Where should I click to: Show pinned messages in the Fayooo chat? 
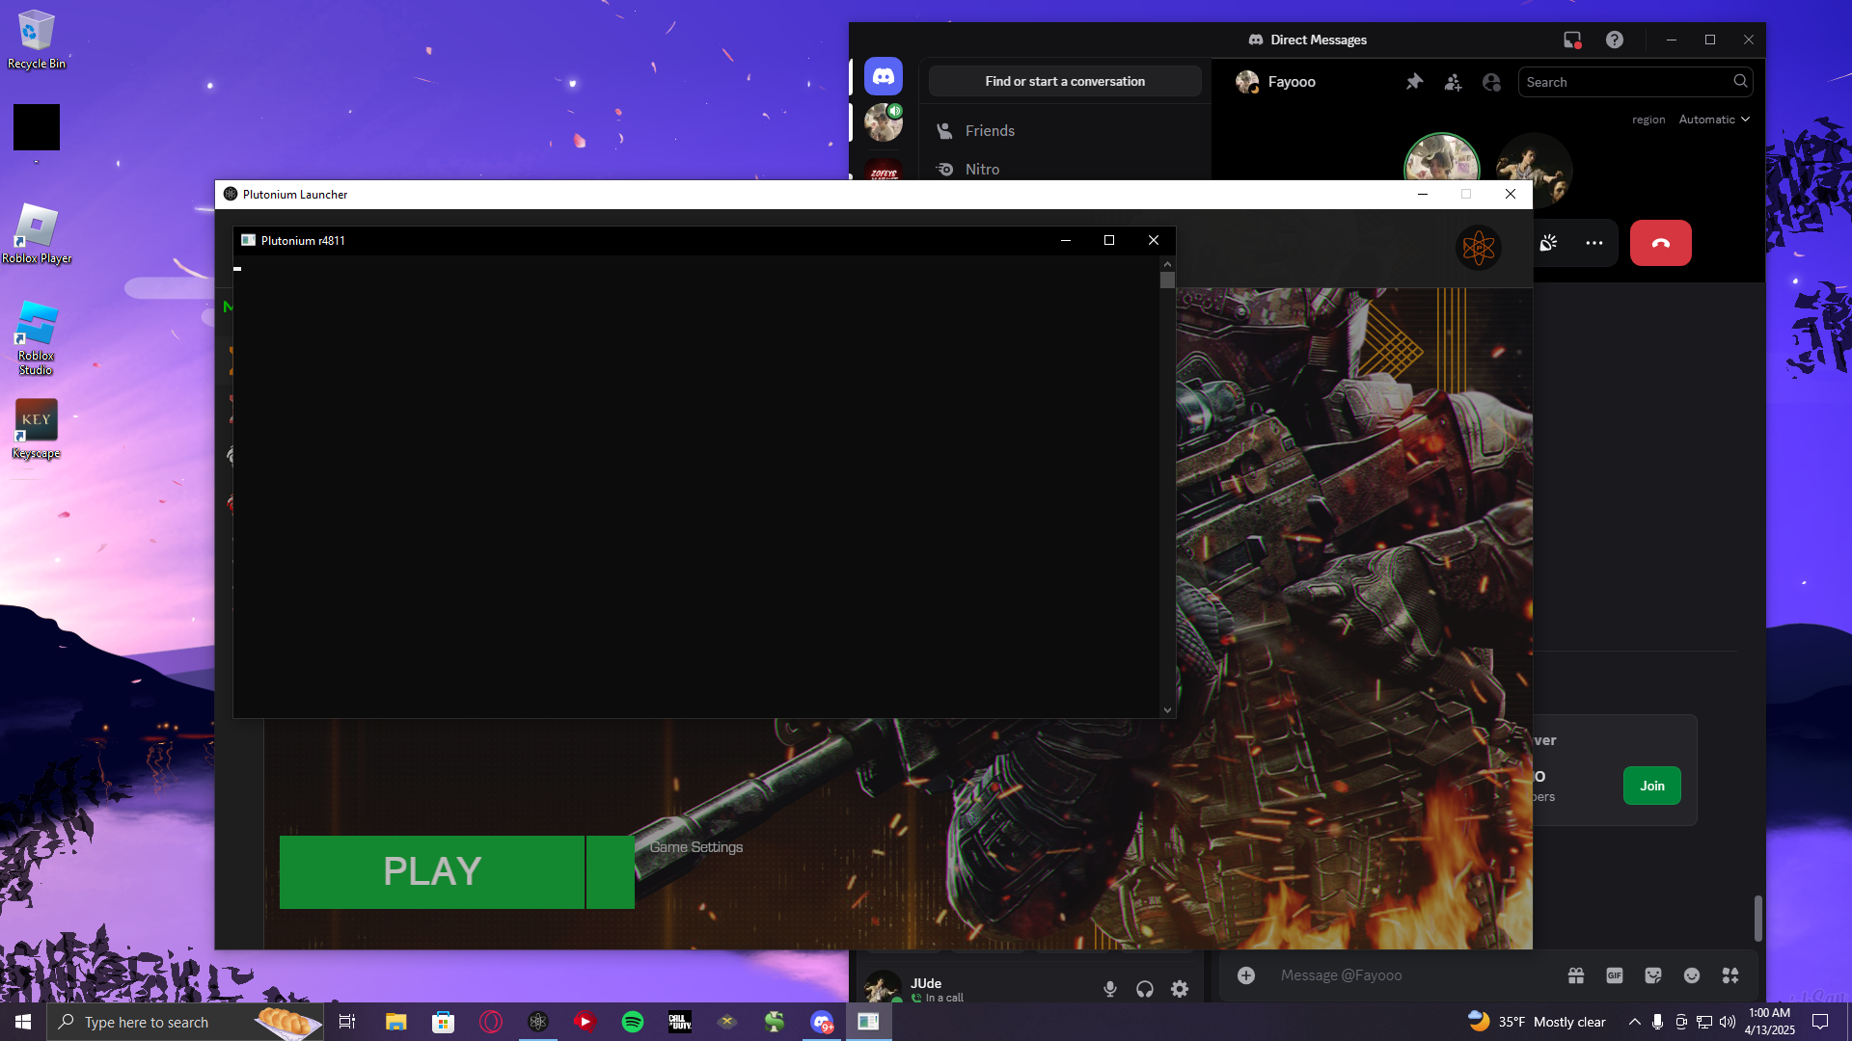(1414, 82)
